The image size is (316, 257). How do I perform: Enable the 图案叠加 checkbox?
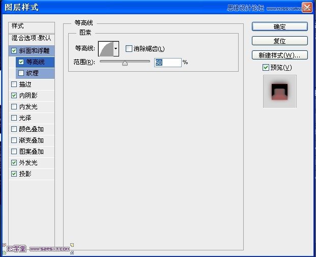(x=14, y=151)
